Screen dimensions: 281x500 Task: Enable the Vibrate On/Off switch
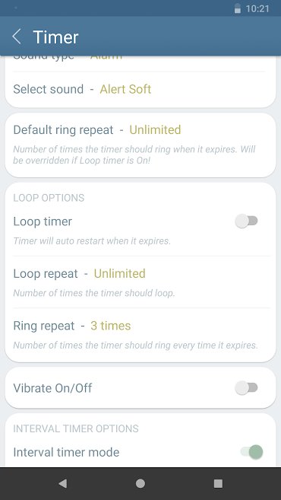[246, 388]
